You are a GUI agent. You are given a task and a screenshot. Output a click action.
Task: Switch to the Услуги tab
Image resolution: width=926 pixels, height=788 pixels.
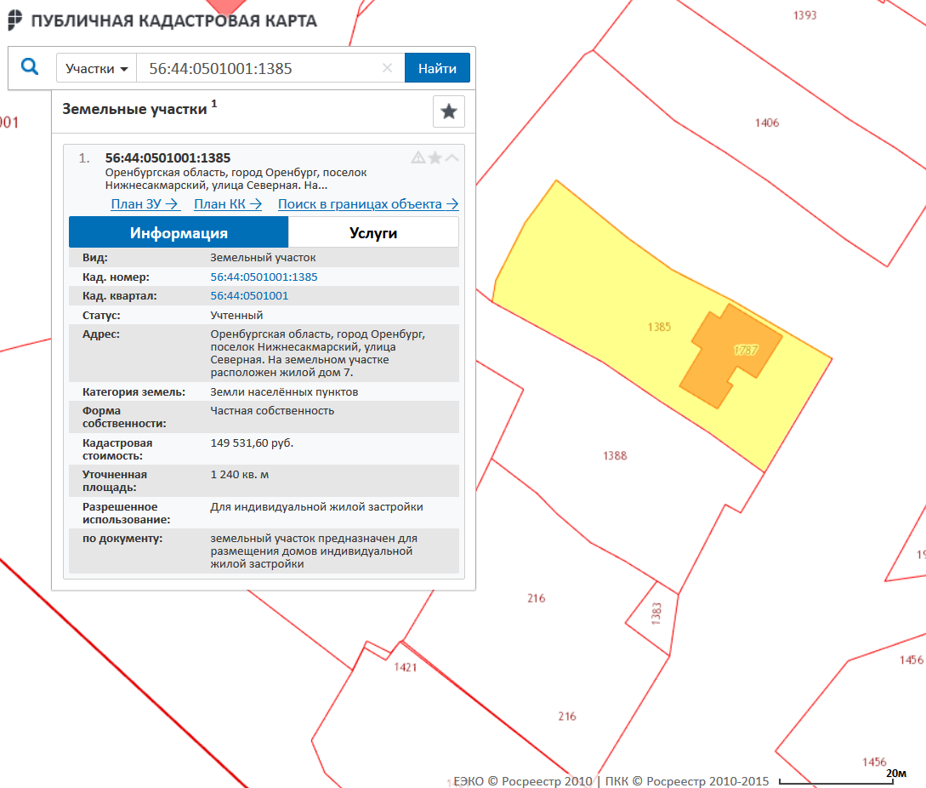[x=373, y=232]
